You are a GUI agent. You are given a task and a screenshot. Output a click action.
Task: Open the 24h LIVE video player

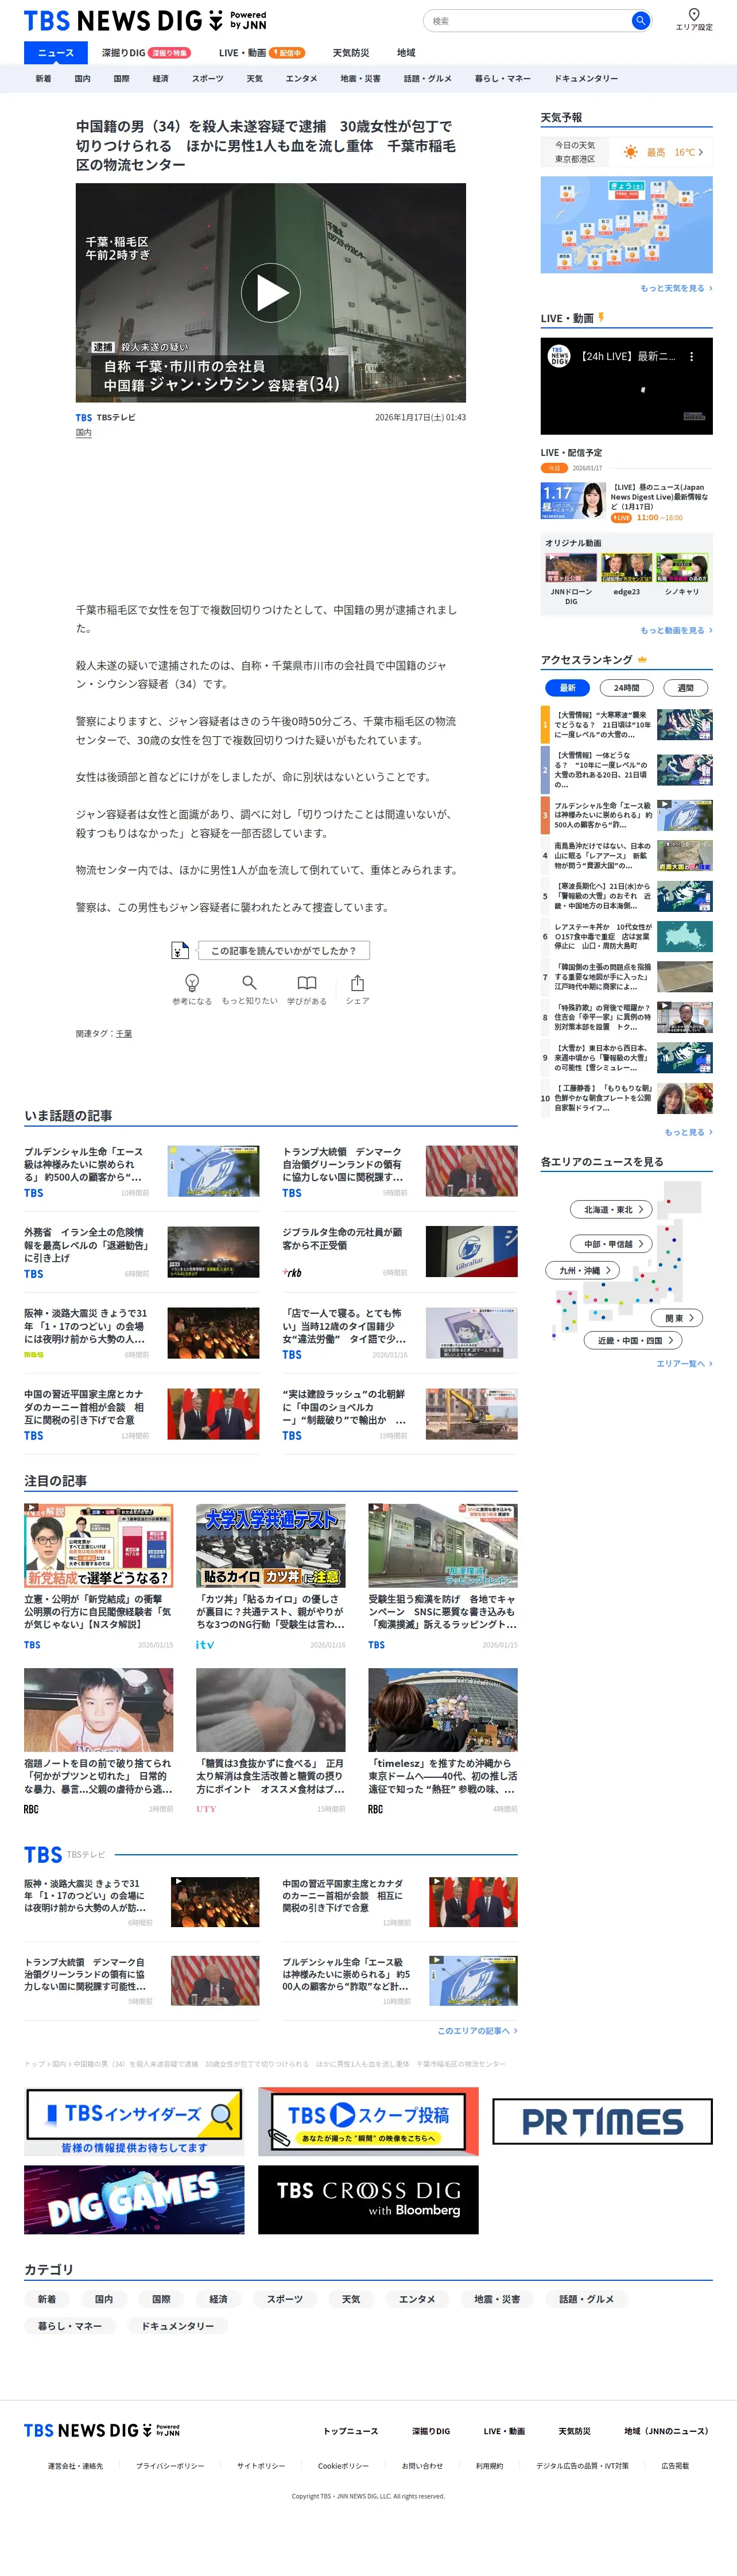[x=626, y=386]
